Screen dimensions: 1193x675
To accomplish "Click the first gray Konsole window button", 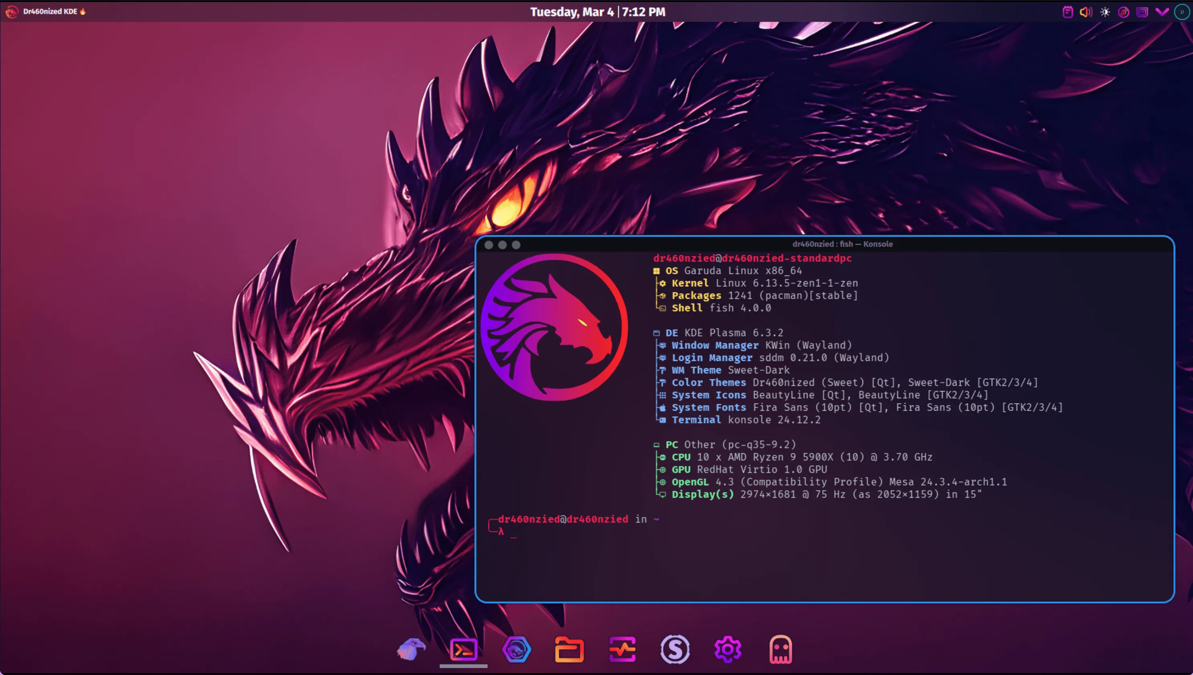I will (489, 245).
